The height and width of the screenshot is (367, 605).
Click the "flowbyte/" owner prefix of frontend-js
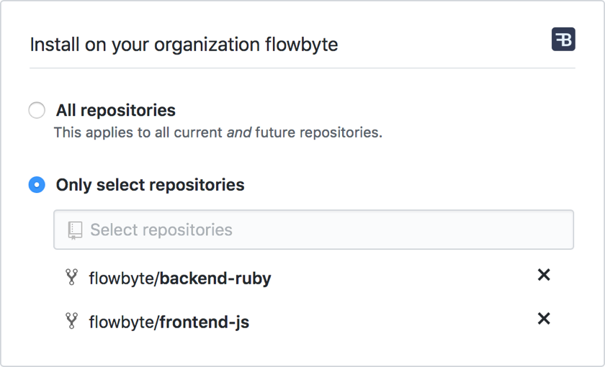(x=123, y=322)
